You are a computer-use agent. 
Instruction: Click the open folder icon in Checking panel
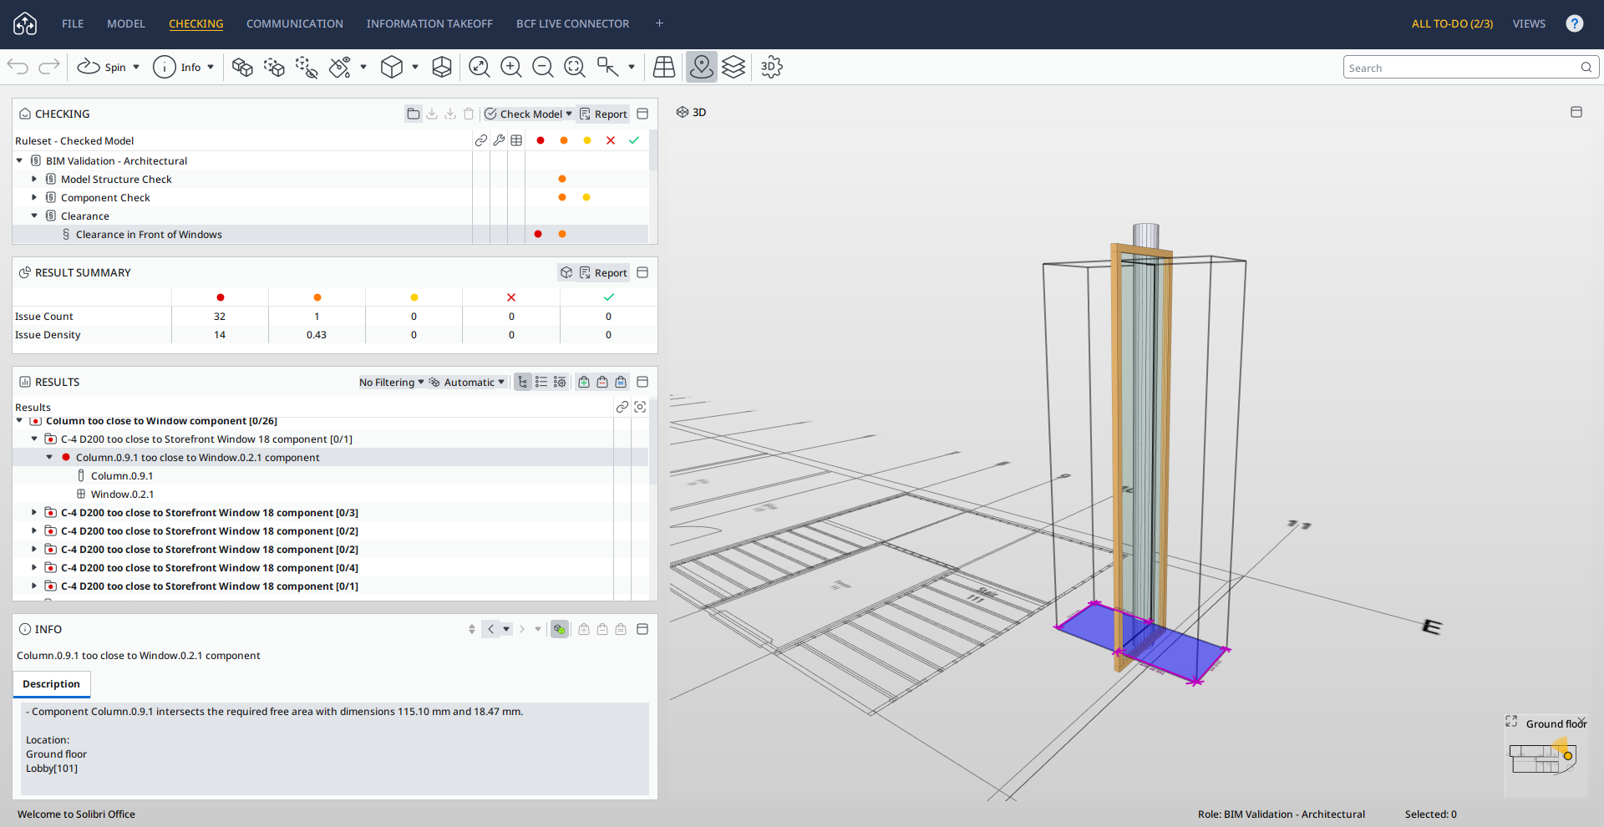[x=414, y=114]
